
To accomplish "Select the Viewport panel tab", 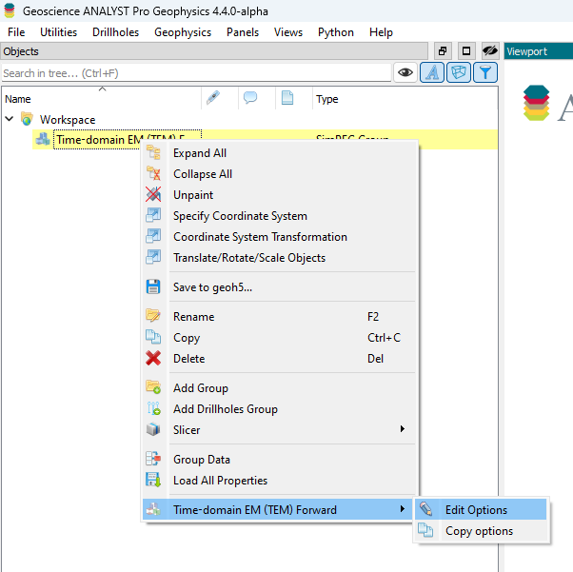I will [539, 51].
